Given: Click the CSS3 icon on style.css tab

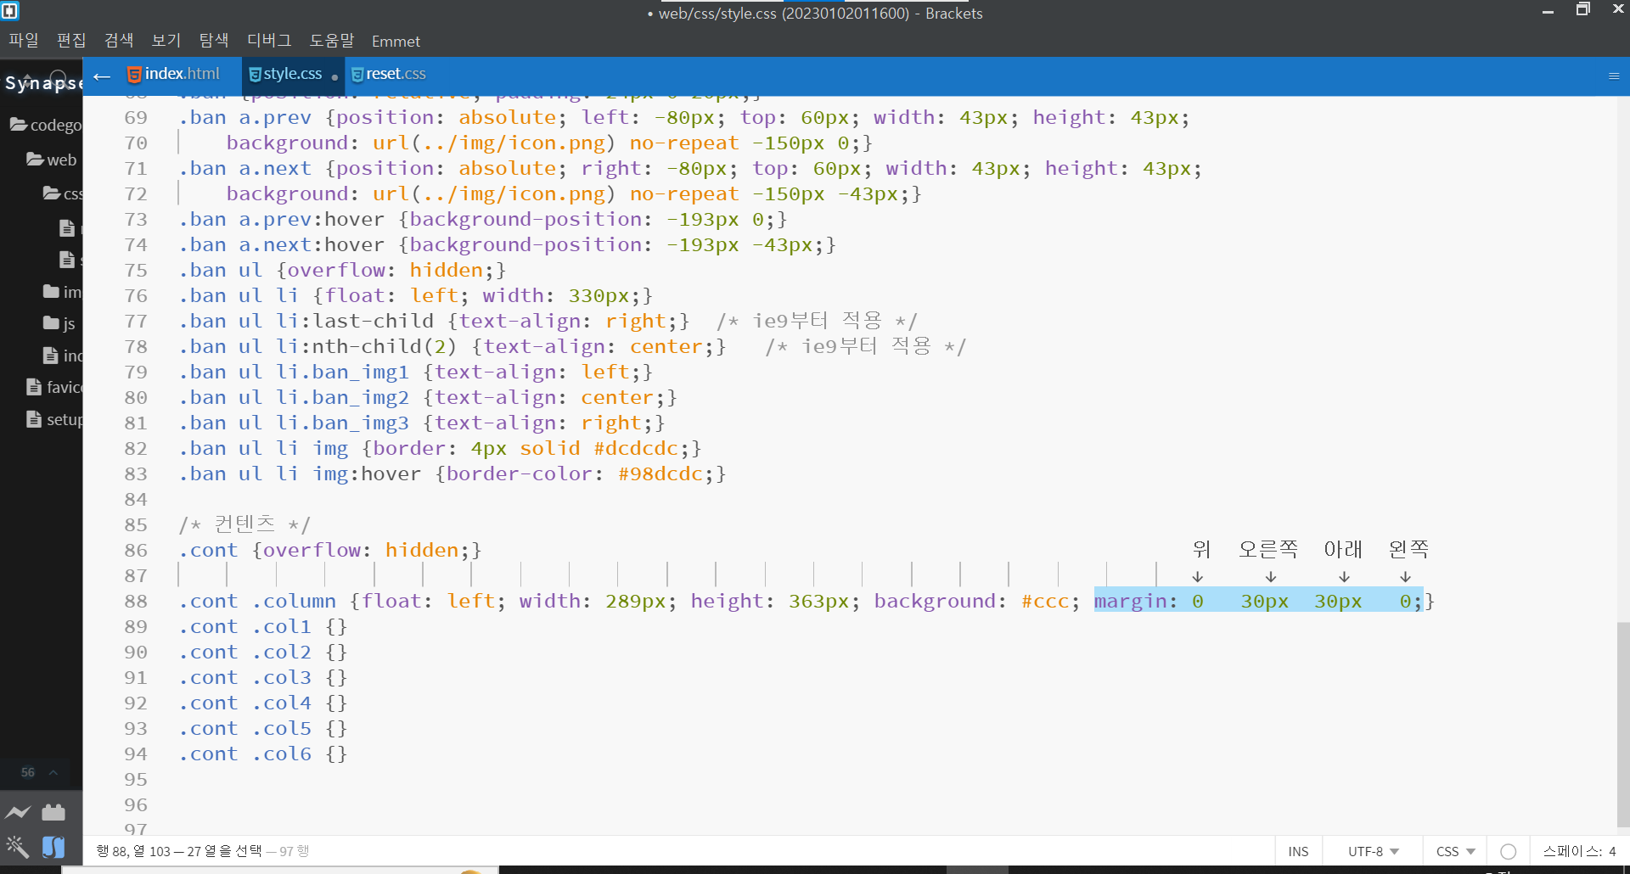Looking at the screenshot, I should coord(255,75).
